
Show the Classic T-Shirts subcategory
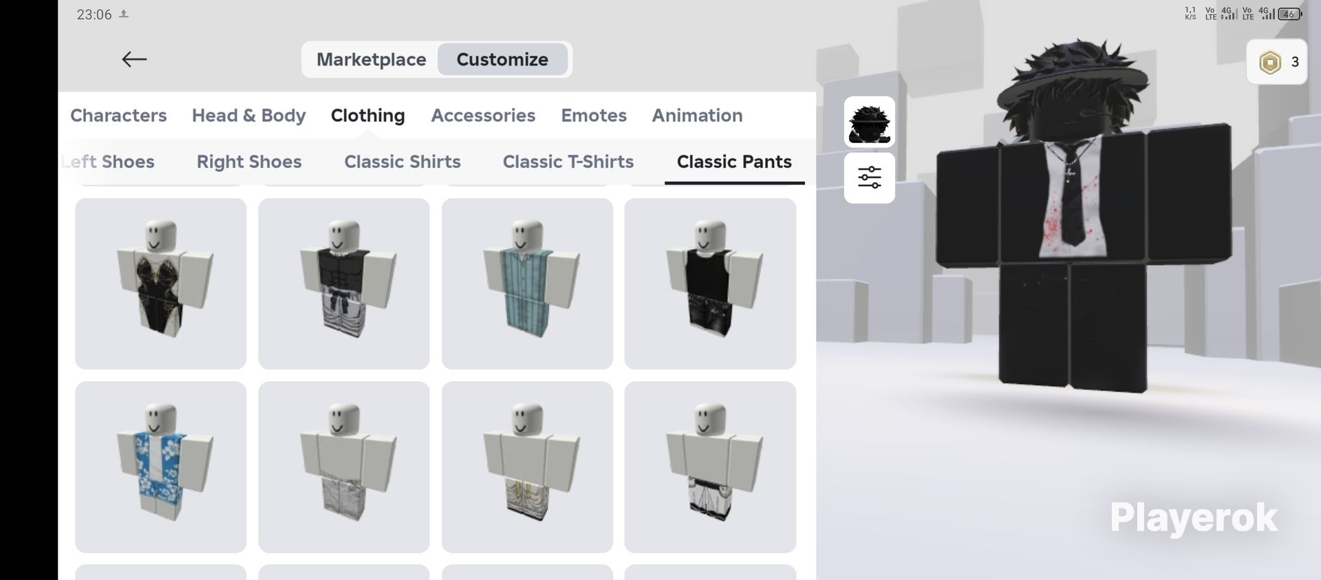click(568, 162)
